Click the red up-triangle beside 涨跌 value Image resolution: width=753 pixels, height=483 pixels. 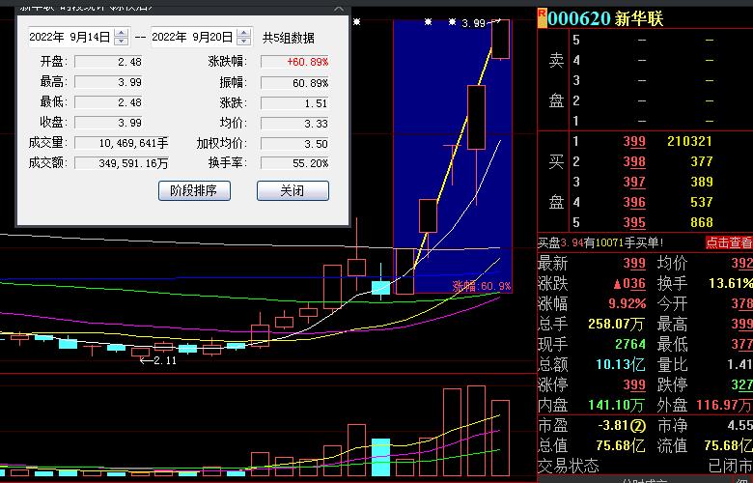(617, 284)
